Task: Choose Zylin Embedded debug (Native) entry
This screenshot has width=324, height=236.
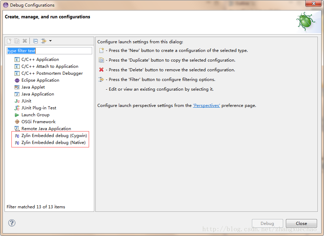Action: (x=53, y=143)
